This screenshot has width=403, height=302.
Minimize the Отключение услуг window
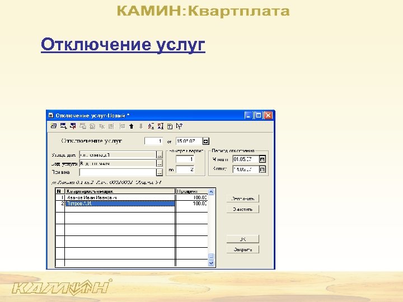coord(248,116)
